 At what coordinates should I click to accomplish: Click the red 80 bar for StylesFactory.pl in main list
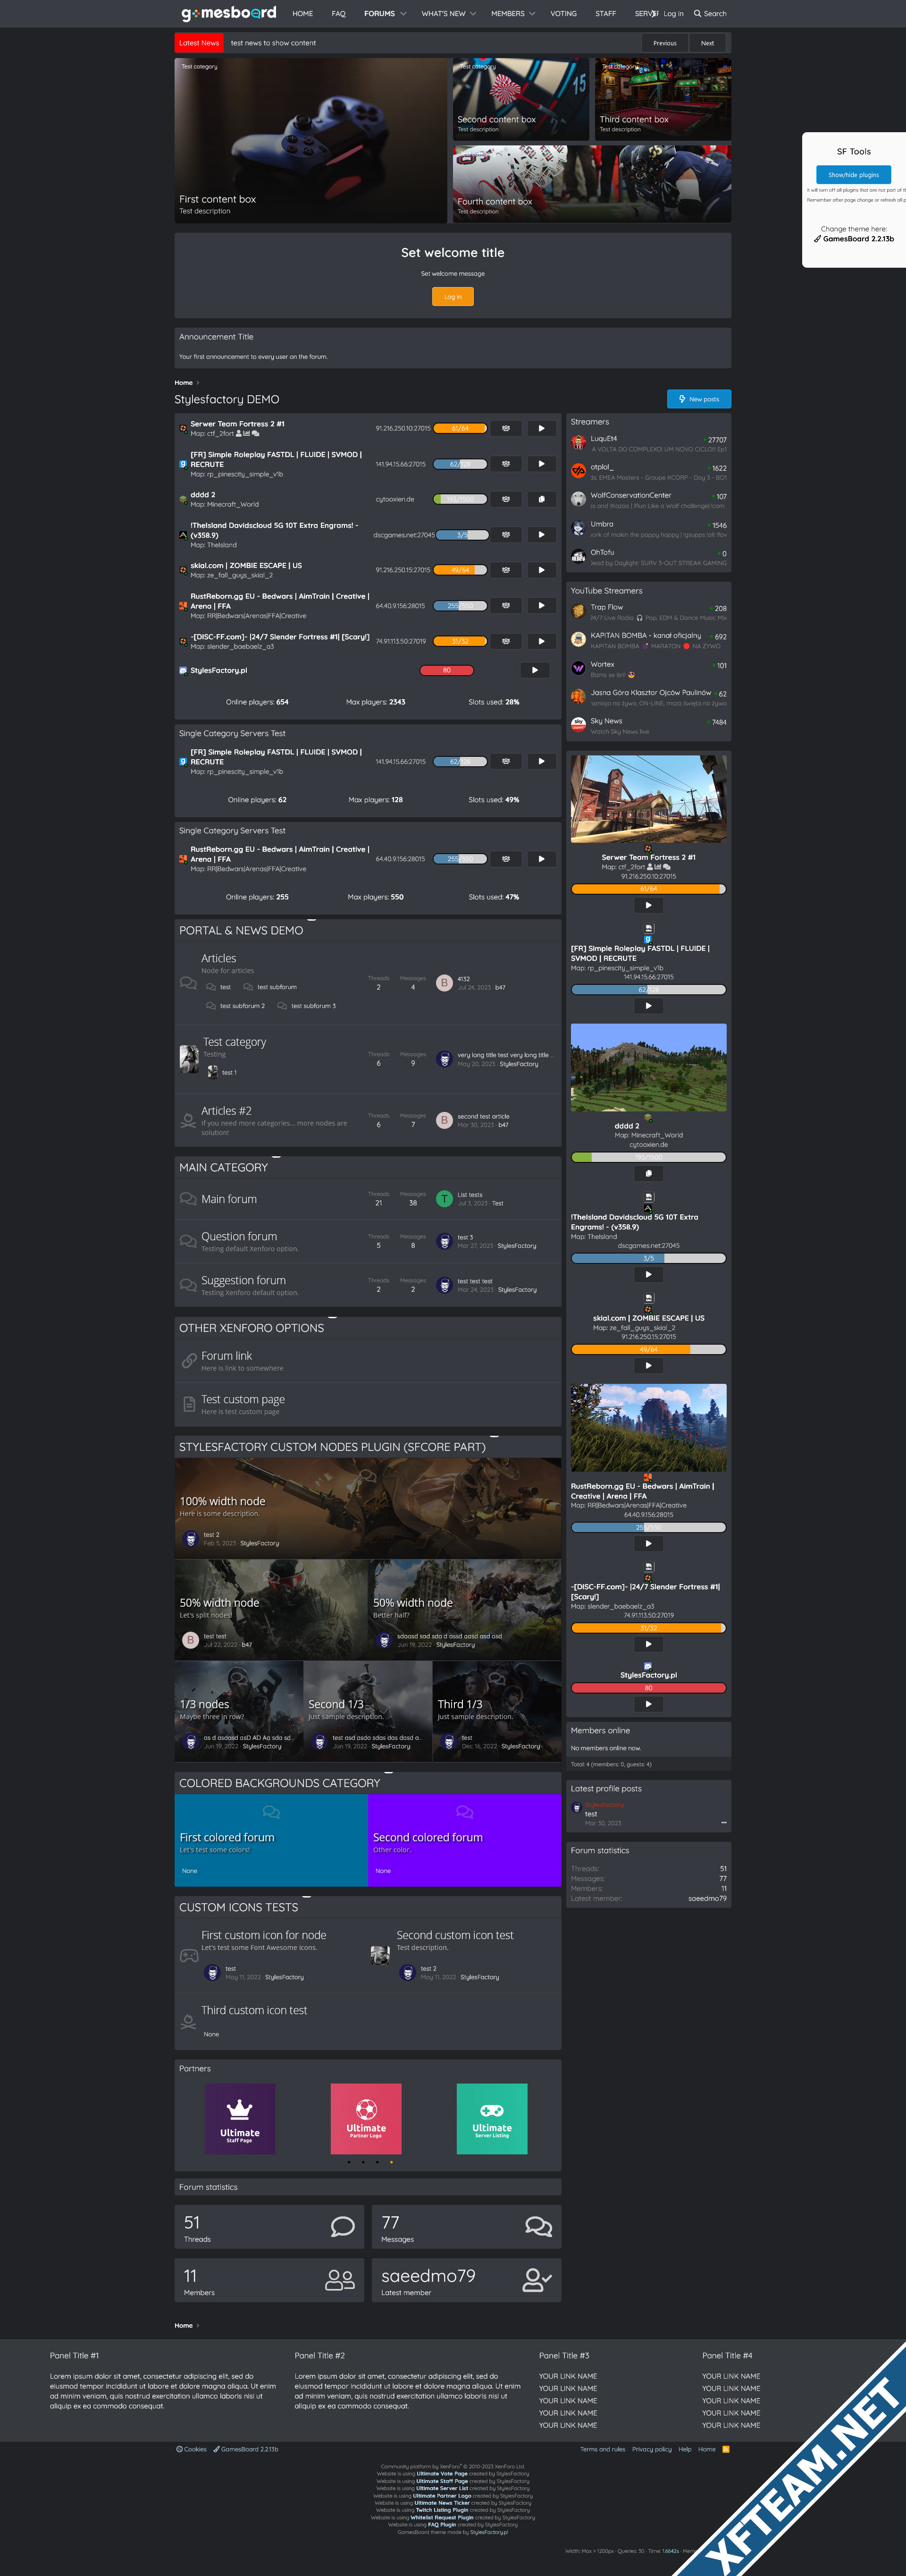[x=446, y=670]
